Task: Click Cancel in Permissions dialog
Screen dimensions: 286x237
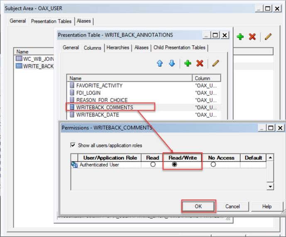Action: pyautogui.click(x=232, y=206)
